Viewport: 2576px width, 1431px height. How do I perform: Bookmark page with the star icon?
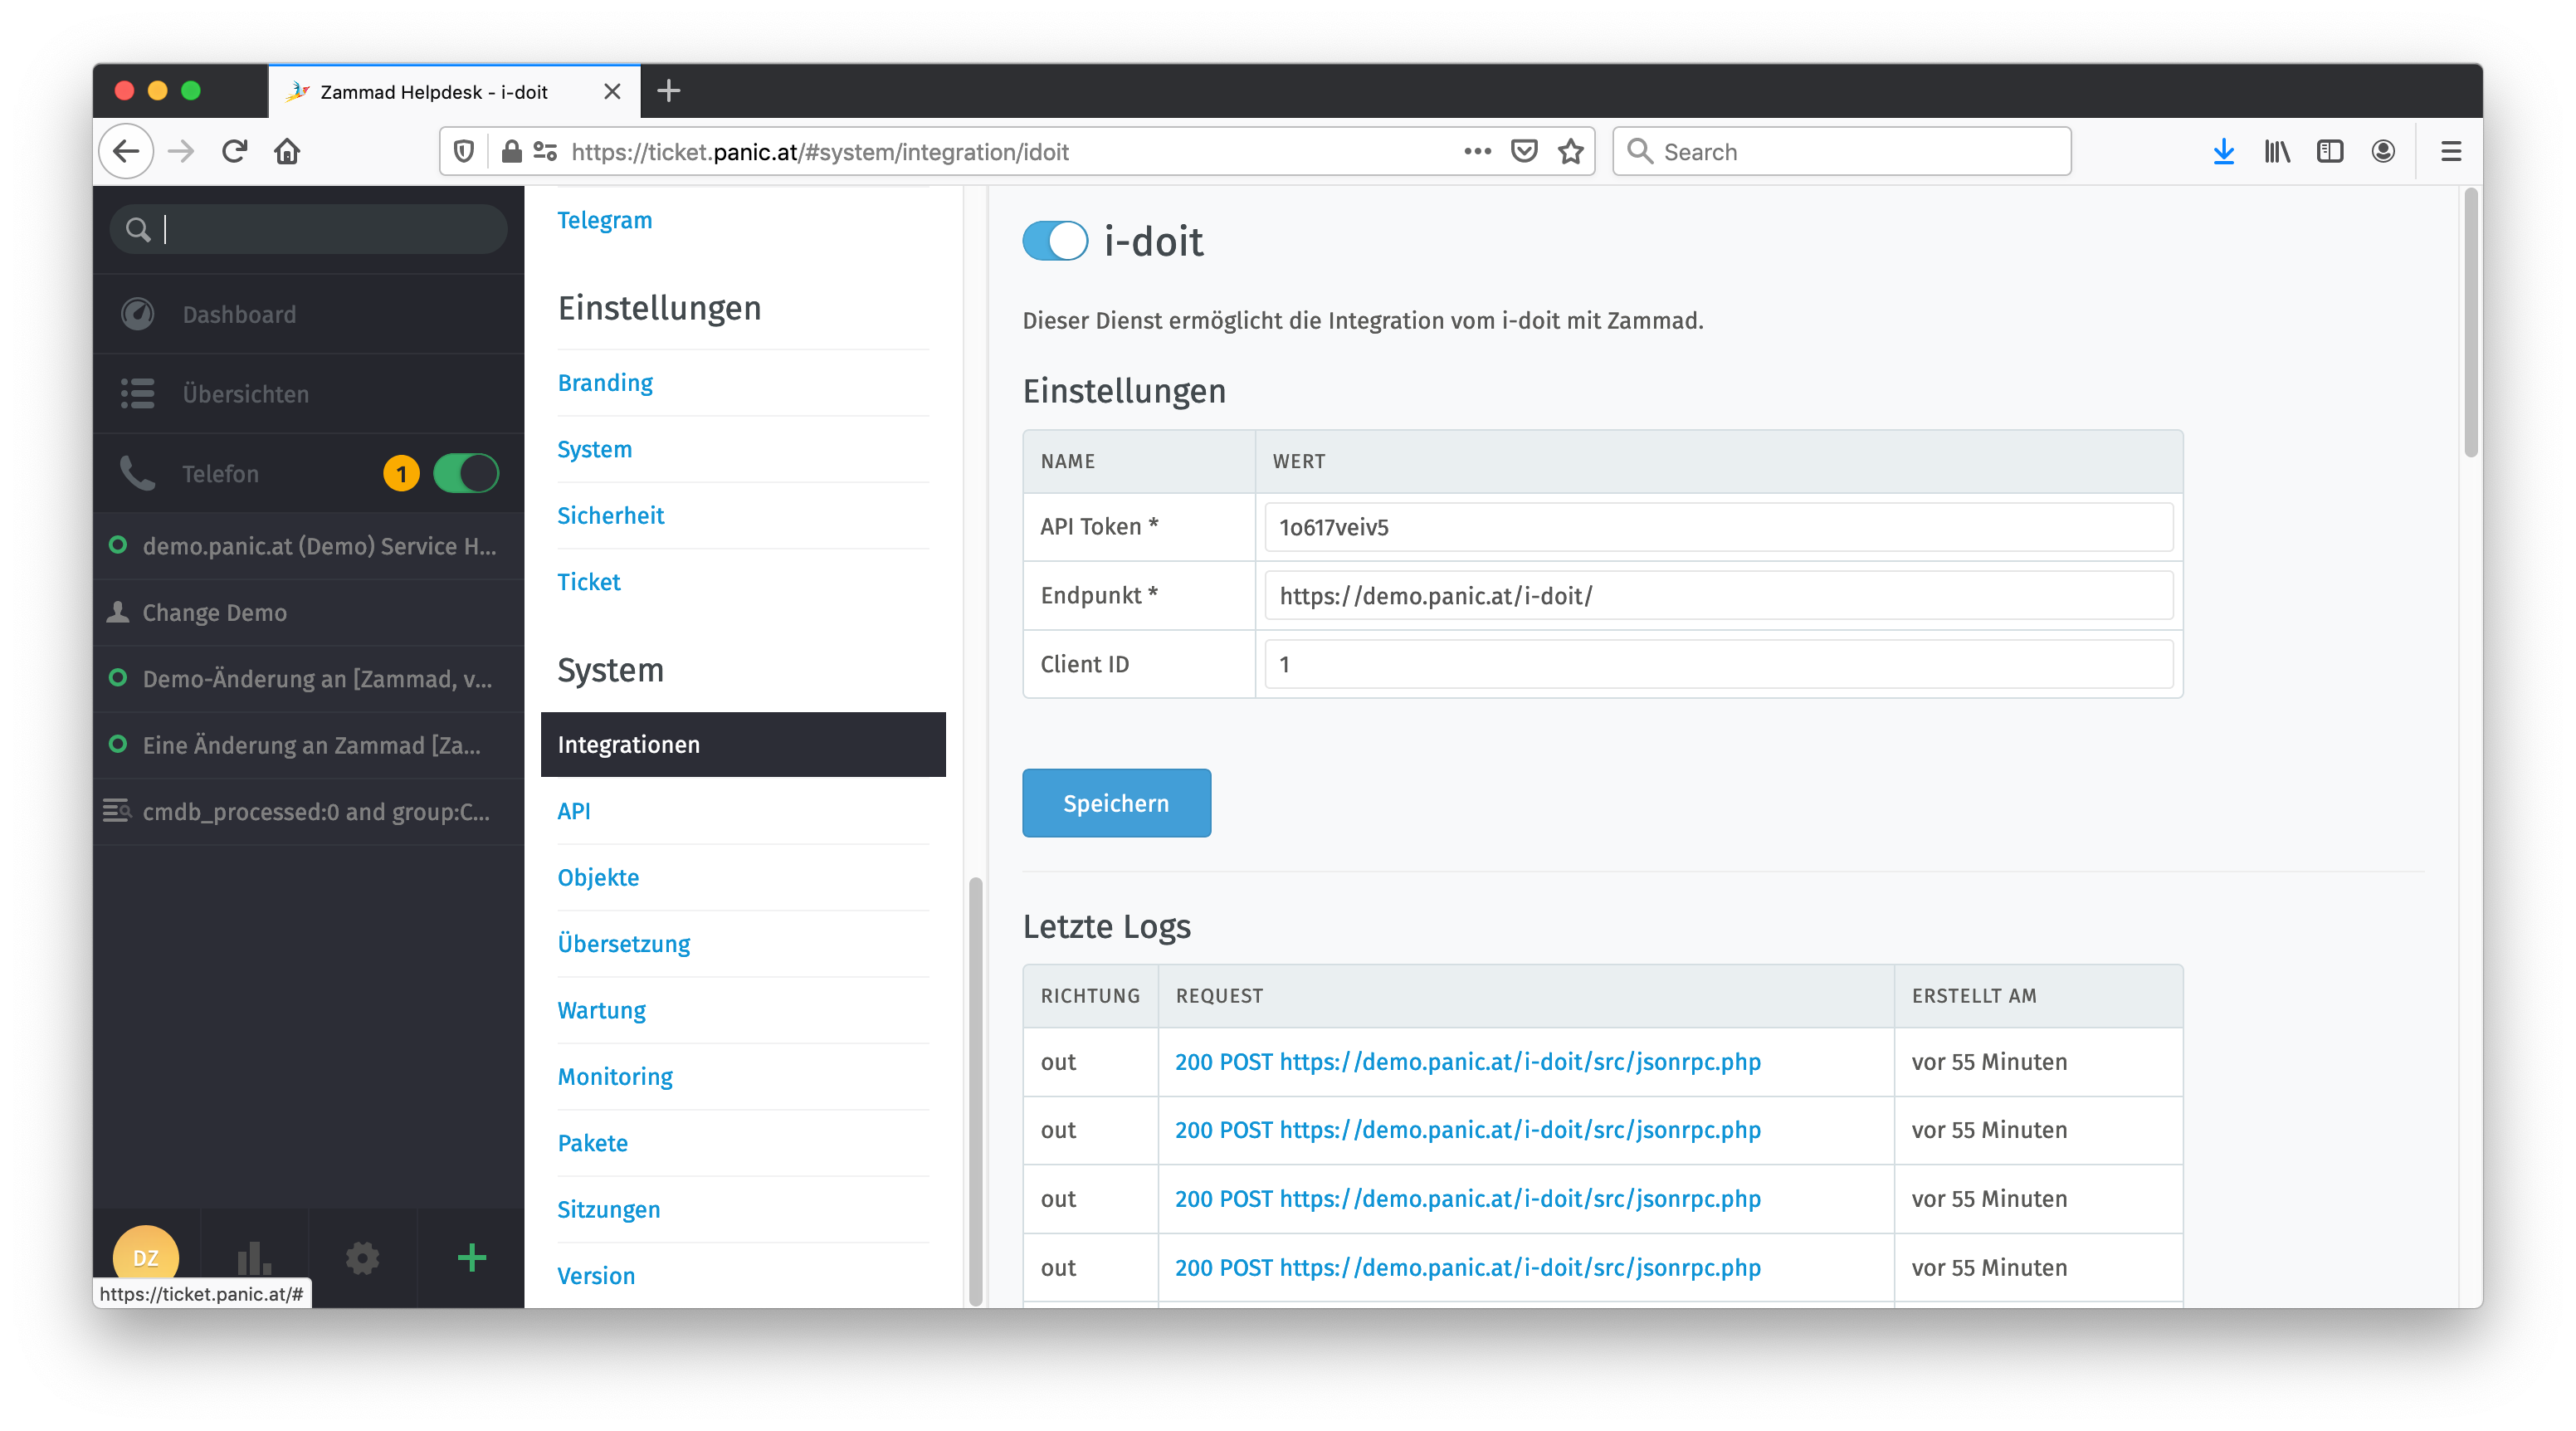[x=1571, y=151]
